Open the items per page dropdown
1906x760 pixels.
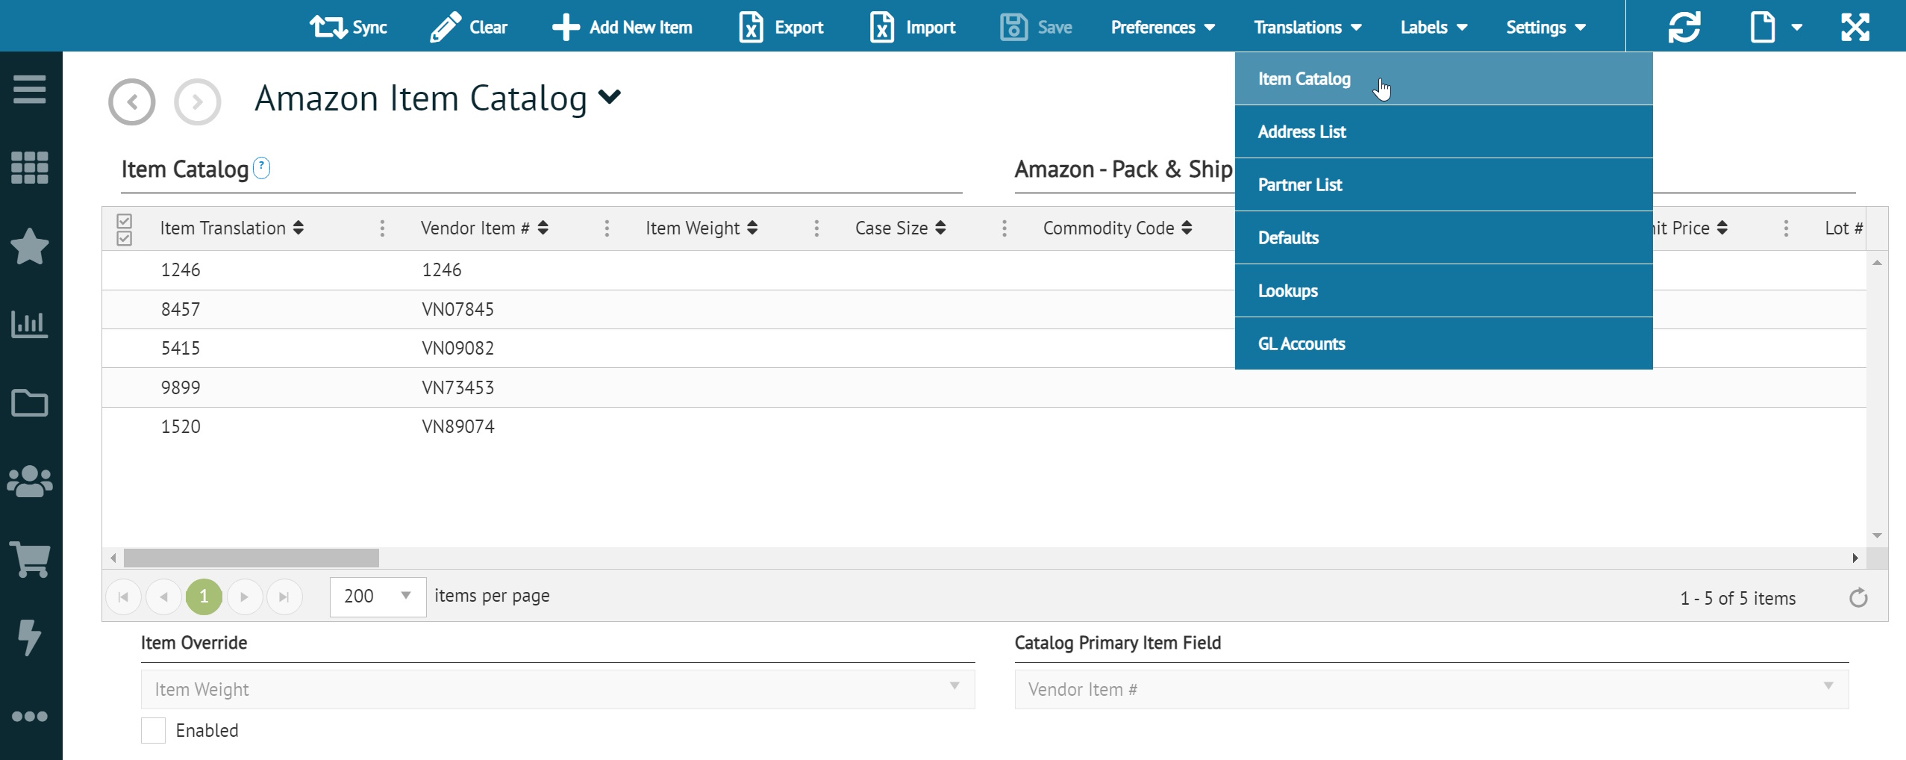click(x=378, y=597)
